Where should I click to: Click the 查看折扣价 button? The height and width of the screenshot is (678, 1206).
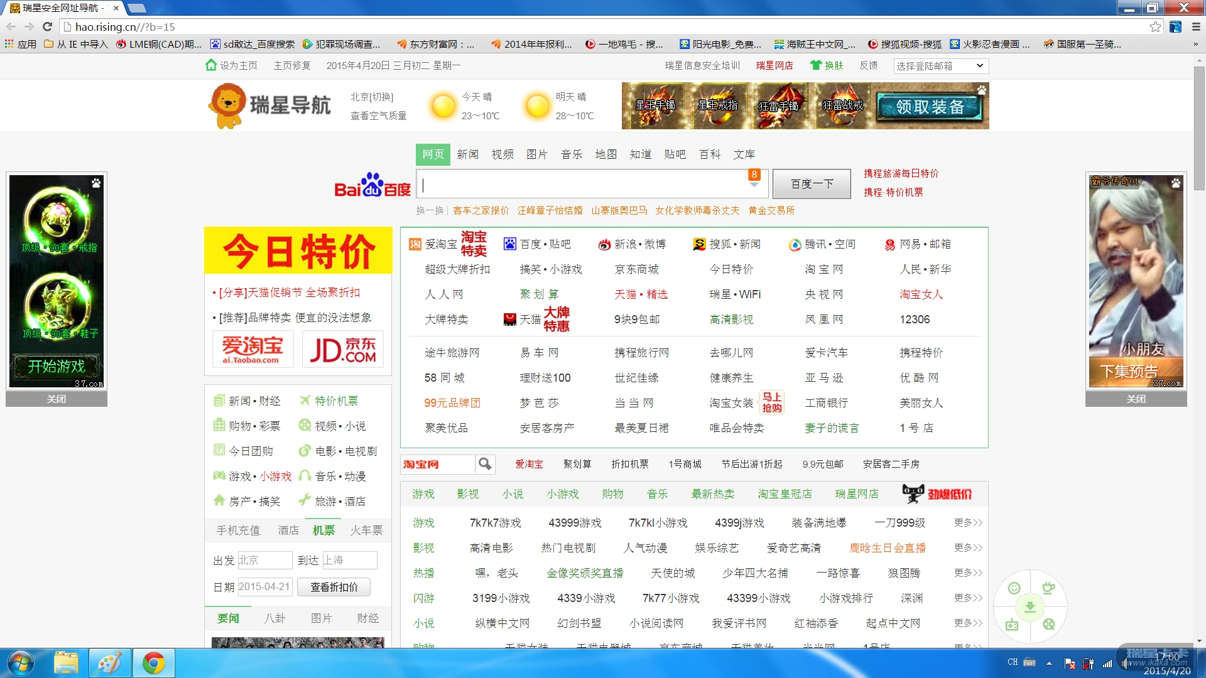click(334, 587)
